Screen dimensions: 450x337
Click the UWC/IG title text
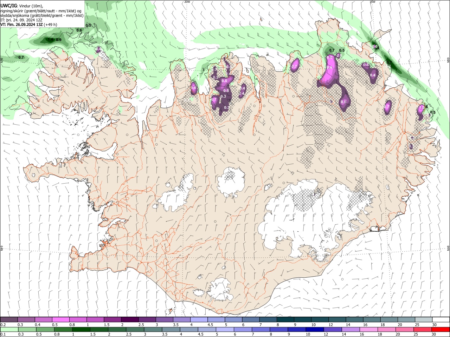tap(8, 6)
